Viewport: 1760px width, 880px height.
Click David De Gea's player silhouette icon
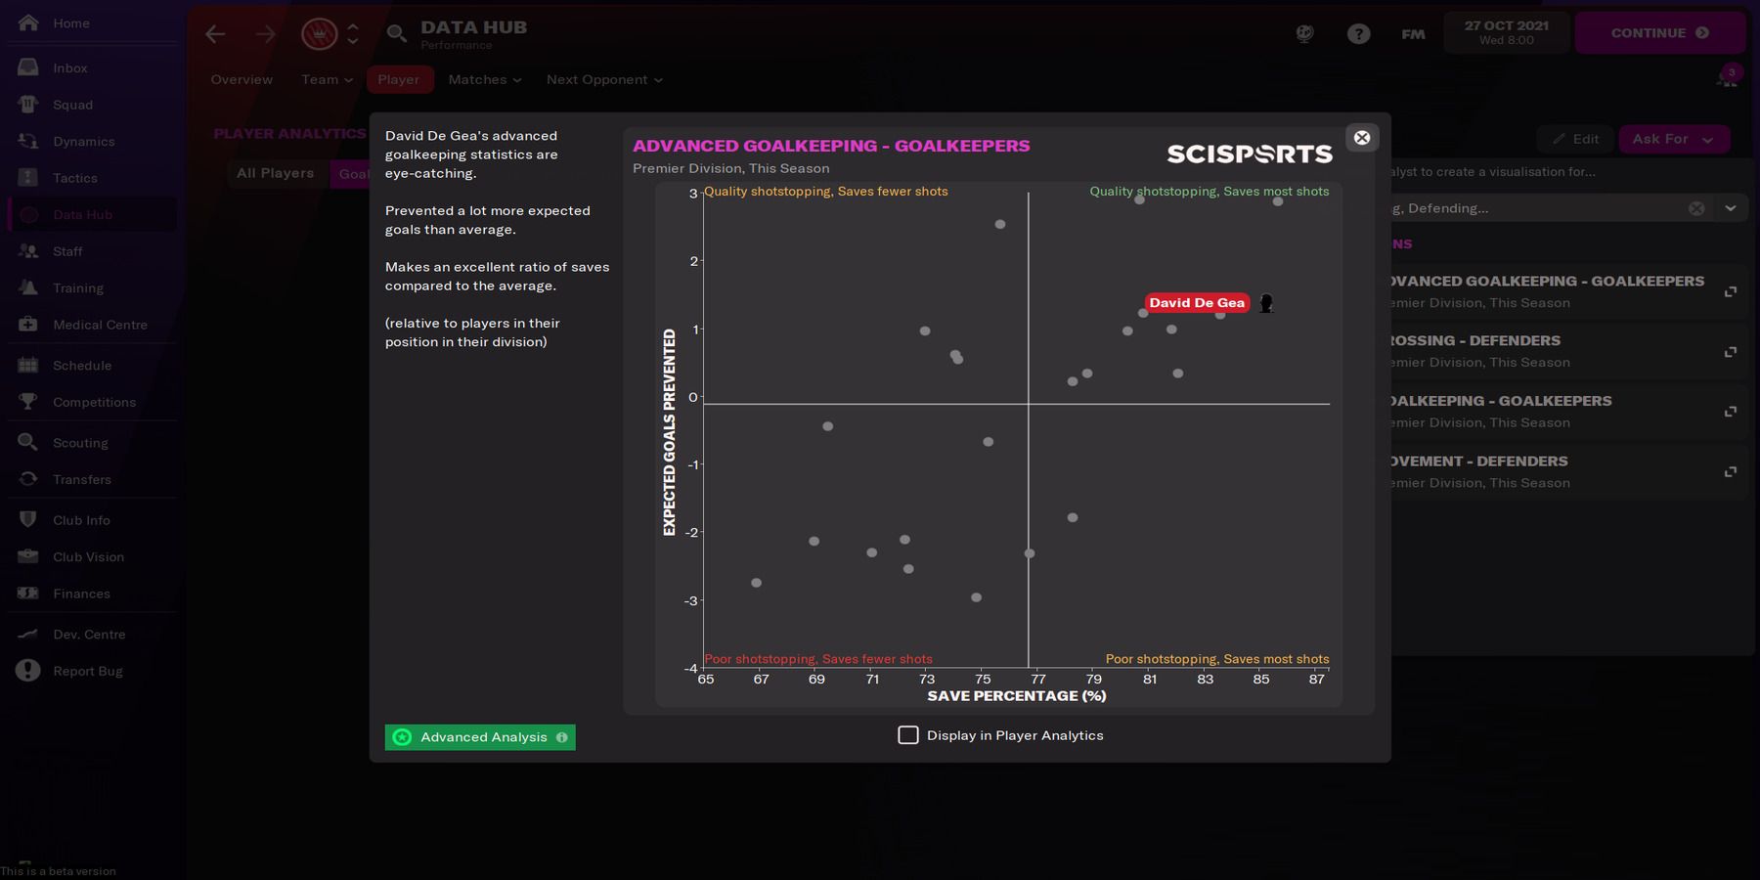click(1266, 304)
